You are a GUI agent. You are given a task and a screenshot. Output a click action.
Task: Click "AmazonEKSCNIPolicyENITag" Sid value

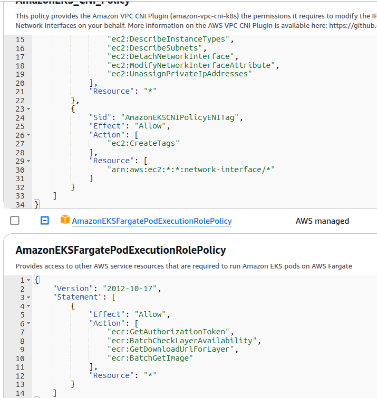coord(179,117)
